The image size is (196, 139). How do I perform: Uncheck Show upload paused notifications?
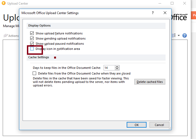coord(32,43)
